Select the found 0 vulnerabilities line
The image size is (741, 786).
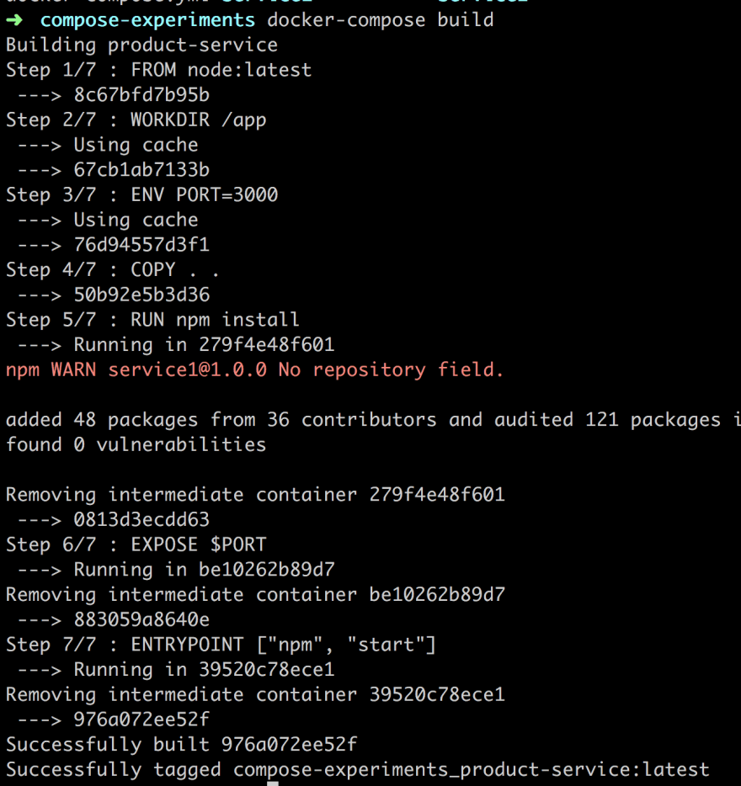pos(136,444)
